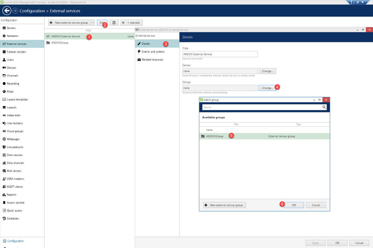Click the trash delete icon in toolbar
Screen dimensions: 373x248
pyautogui.click(x=114, y=23)
